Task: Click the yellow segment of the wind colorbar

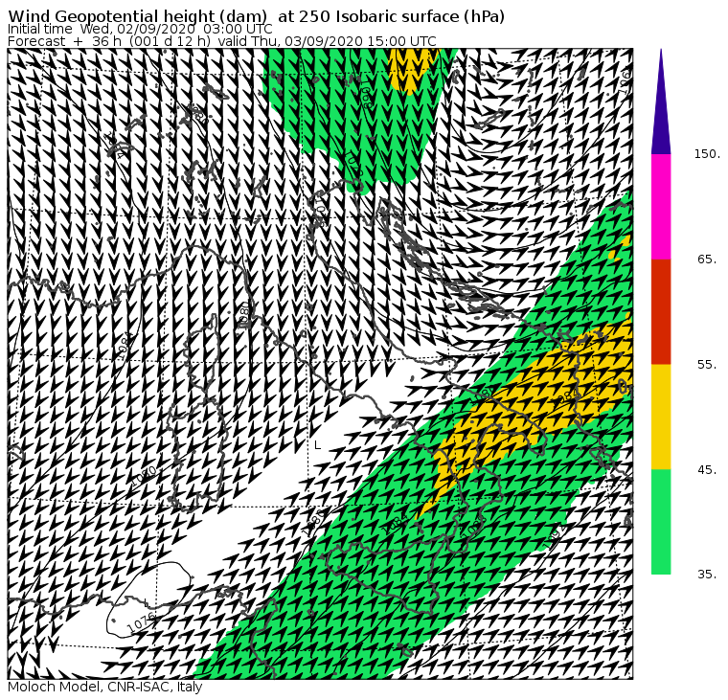Action: 661,417
